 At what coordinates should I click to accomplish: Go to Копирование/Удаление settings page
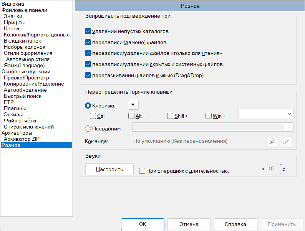[x=34, y=84]
